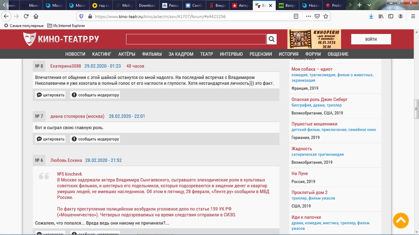Screen dimensions: 419x235
Task: Open the tracking protection shield icon
Action: (82, 16)
